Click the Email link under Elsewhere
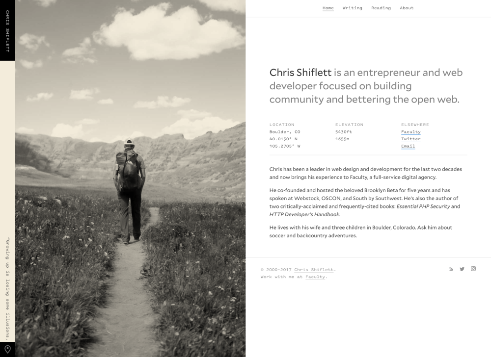The width and height of the screenshot is (491, 357). [408, 146]
